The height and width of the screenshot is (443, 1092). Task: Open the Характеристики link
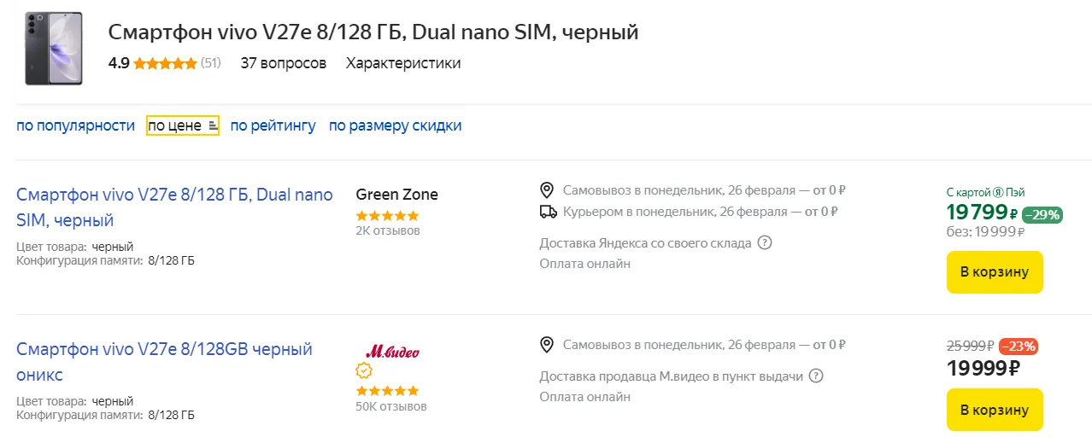coord(403,63)
